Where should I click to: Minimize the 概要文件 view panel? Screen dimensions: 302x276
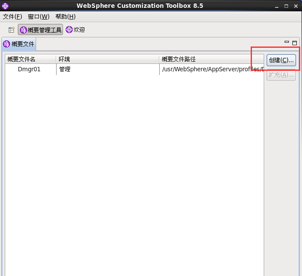click(x=287, y=42)
